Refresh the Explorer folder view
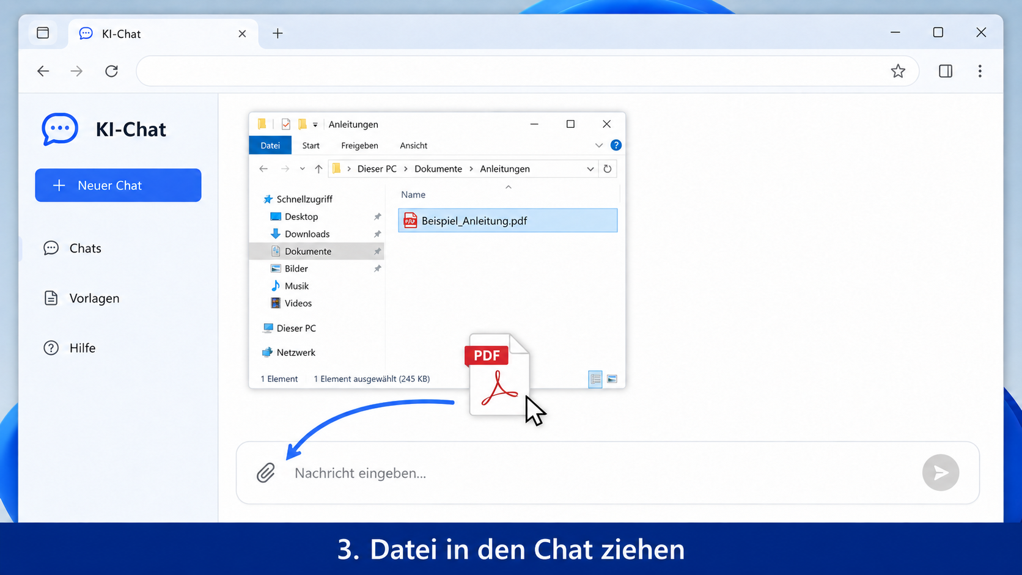 608,169
